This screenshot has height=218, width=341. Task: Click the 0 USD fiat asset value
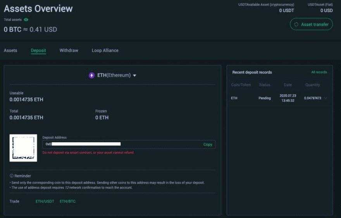point(326,10)
